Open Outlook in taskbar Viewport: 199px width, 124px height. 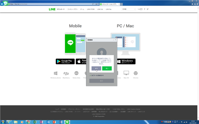pyautogui.click(x=48, y=122)
